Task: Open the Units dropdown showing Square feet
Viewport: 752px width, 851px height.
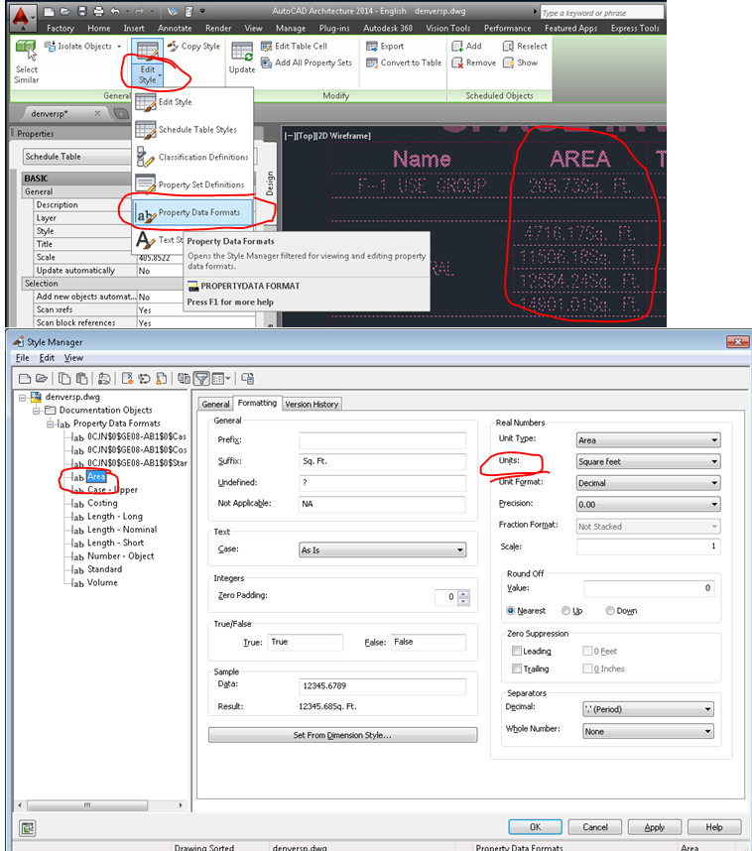Action: 648,461
